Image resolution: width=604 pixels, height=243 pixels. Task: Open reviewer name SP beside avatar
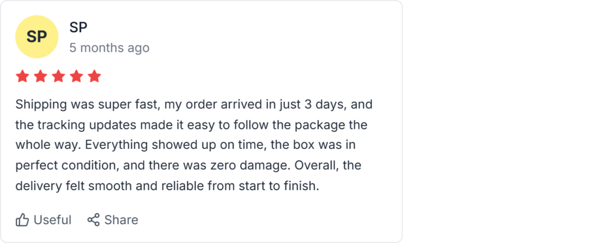point(78,28)
